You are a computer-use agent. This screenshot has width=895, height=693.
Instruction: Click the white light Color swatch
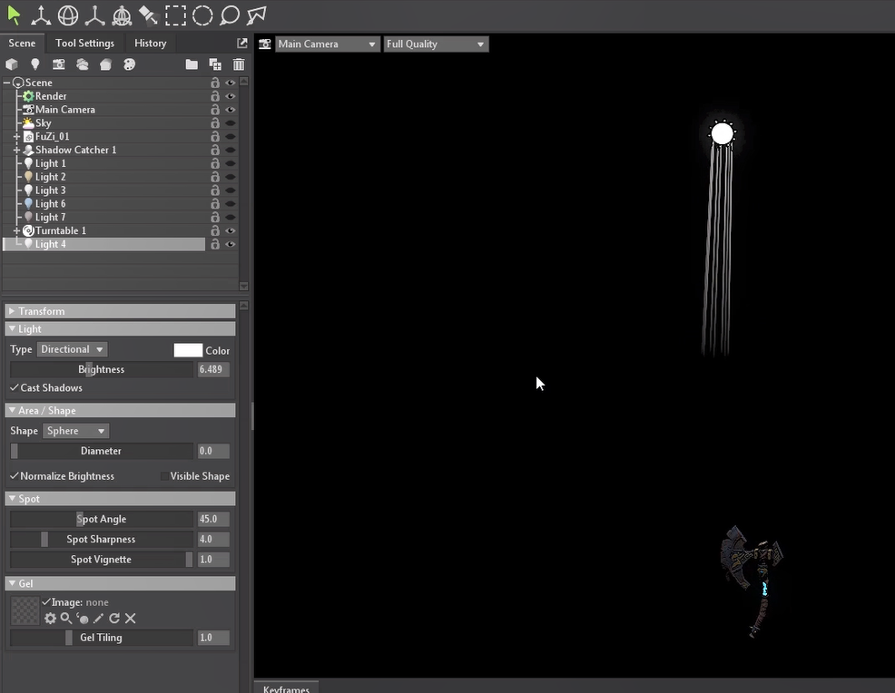[x=188, y=350]
